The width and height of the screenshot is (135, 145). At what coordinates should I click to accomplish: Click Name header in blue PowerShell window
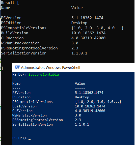click(x=16, y=84)
